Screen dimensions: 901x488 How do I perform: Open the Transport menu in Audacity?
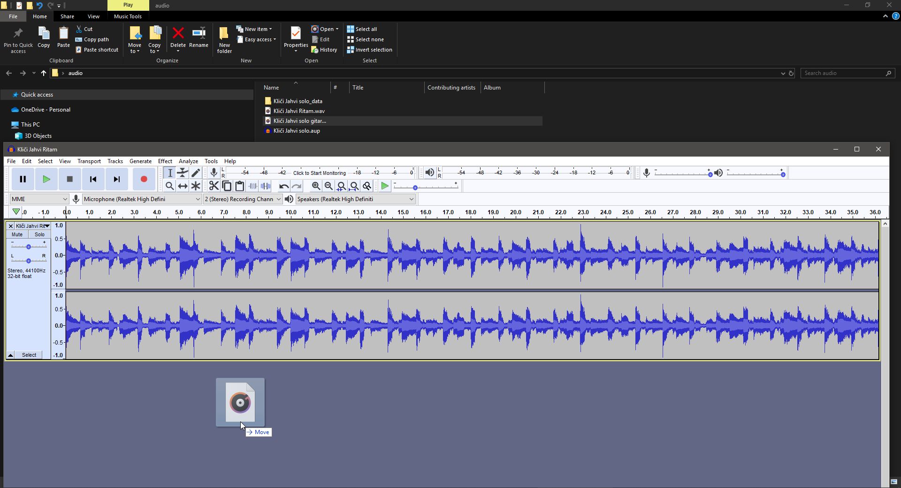pos(89,161)
